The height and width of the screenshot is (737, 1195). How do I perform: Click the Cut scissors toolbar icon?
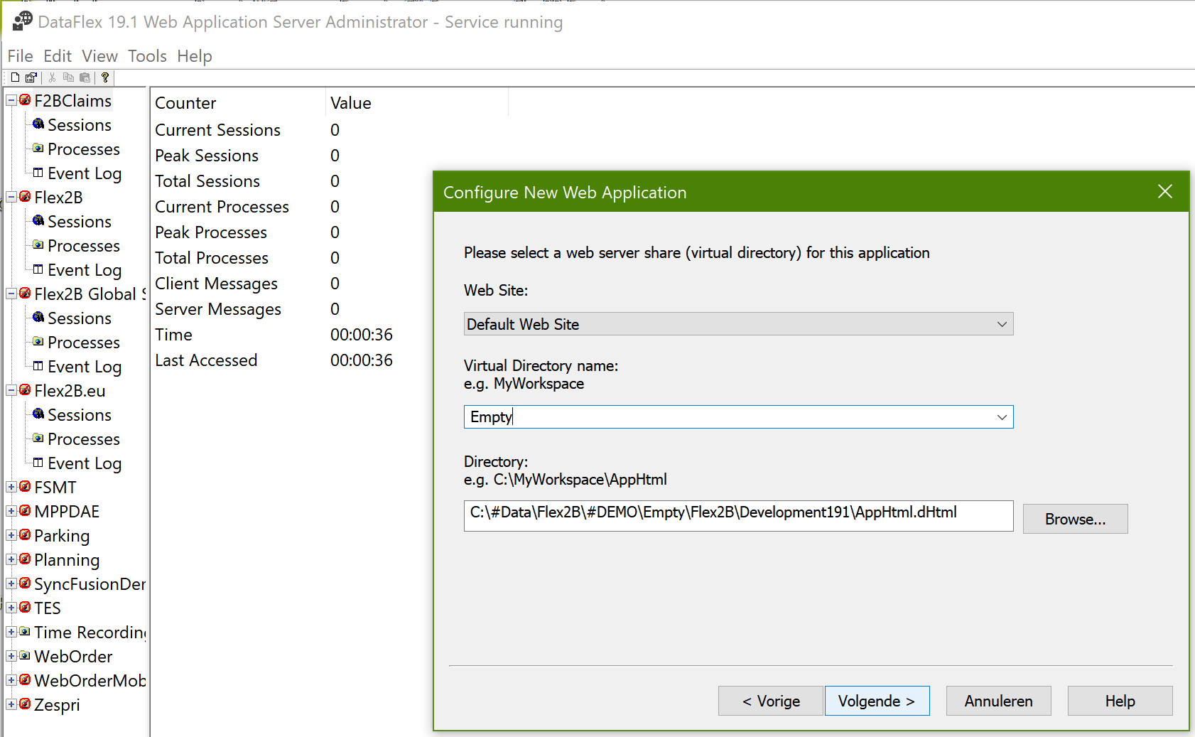(x=52, y=77)
